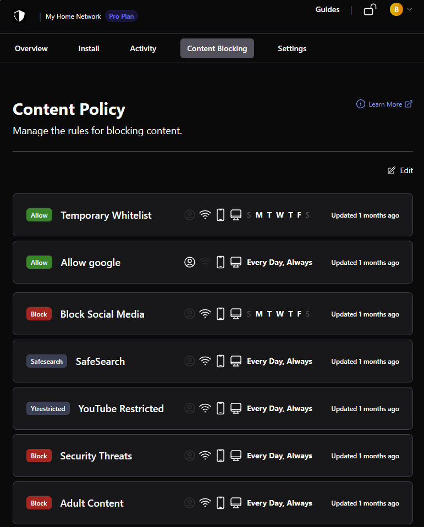Image resolution: width=424 pixels, height=527 pixels.
Task: Click user icon in SafeSearch row
Action: [190, 361]
